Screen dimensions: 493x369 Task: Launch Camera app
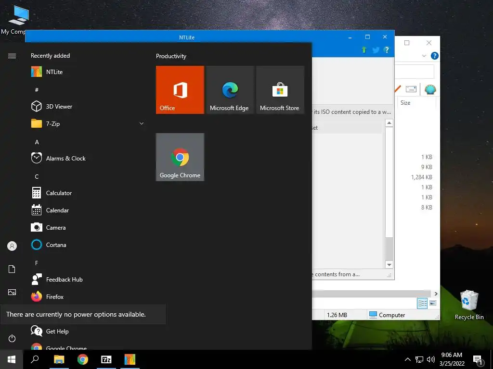[88, 227]
